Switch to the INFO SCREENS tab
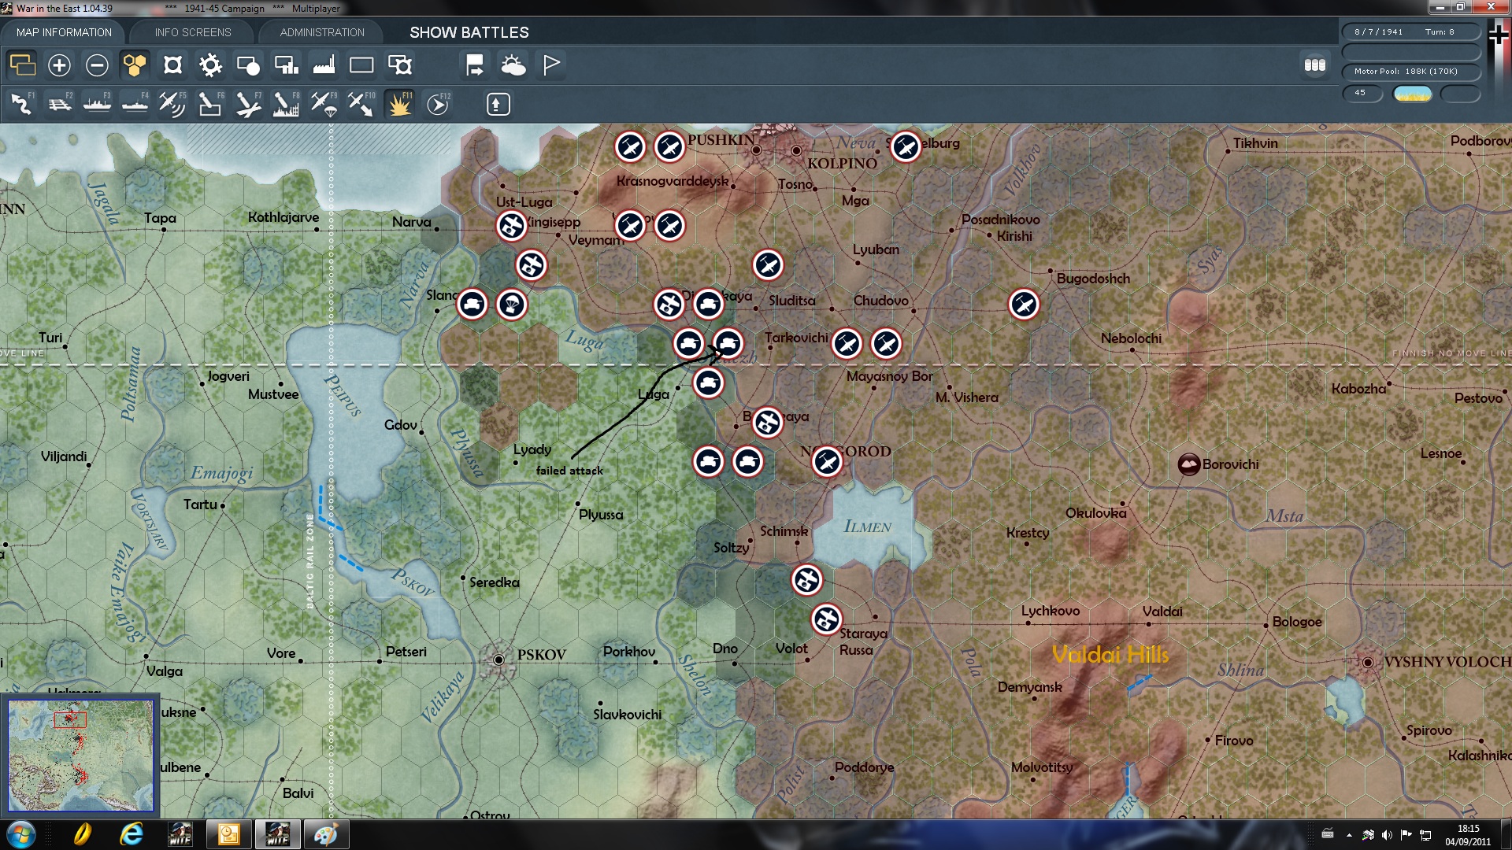Viewport: 1512px width, 850px height. (193, 32)
